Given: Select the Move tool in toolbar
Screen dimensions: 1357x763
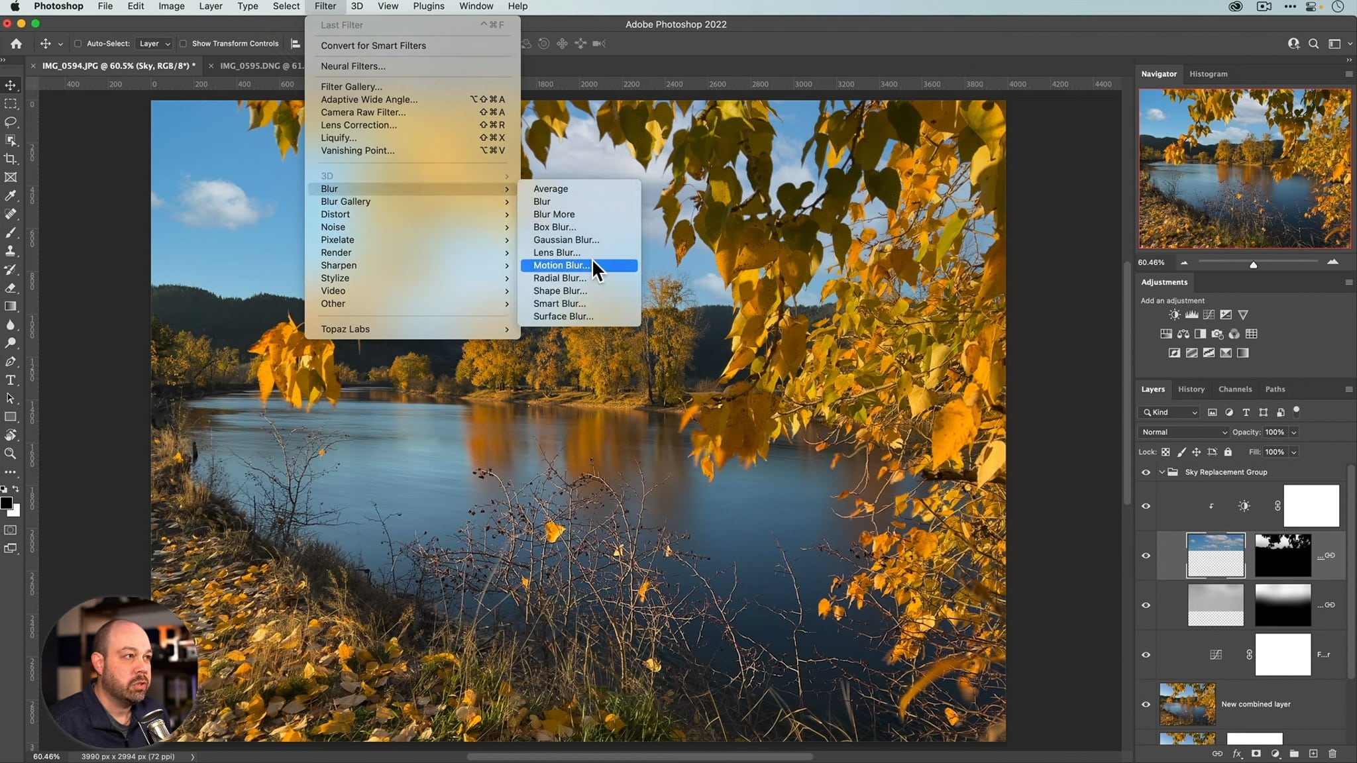Looking at the screenshot, I should click(11, 85).
